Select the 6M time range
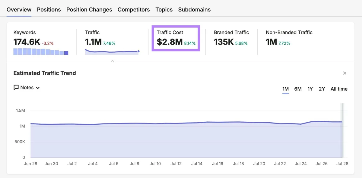Viewport: 362px width, 178px height. coord(298,89)
